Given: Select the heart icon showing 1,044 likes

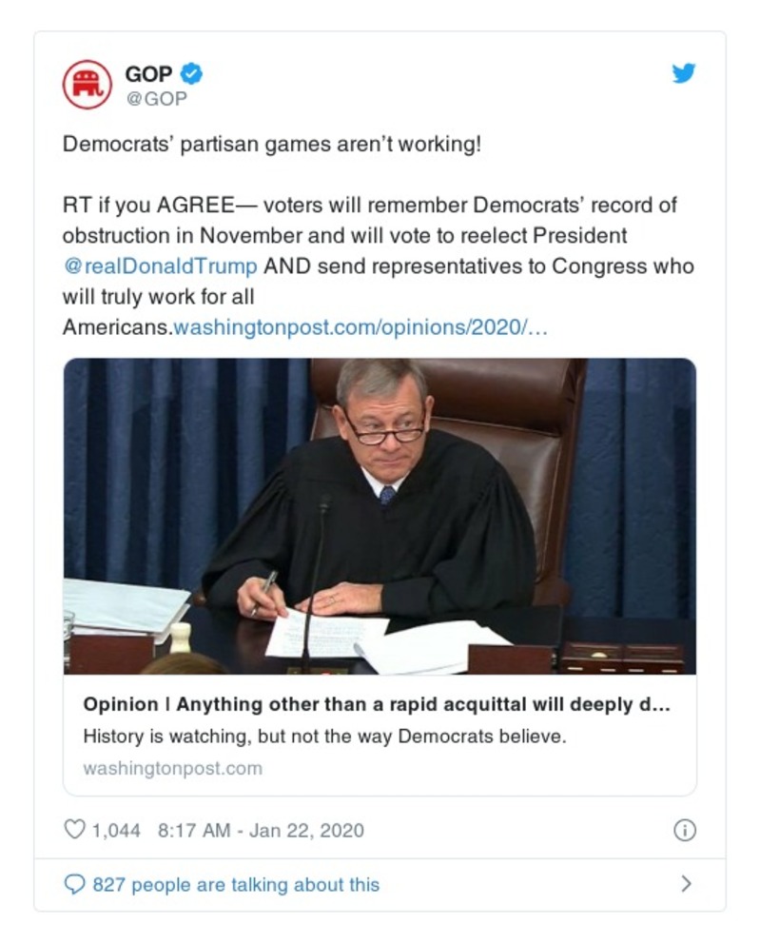Looking at the screenshot, I should coord(74,829).
